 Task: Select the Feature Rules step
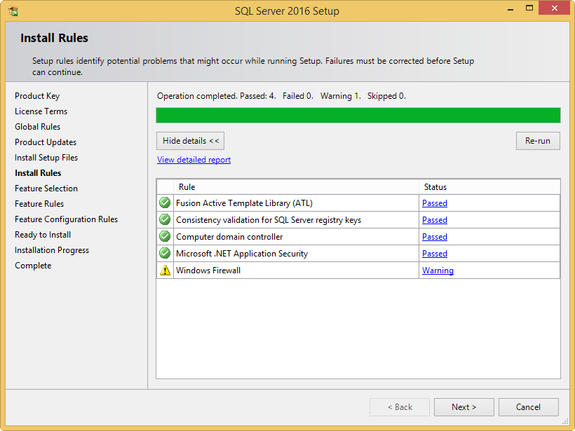pyautogui.click(x=39, y=204)
